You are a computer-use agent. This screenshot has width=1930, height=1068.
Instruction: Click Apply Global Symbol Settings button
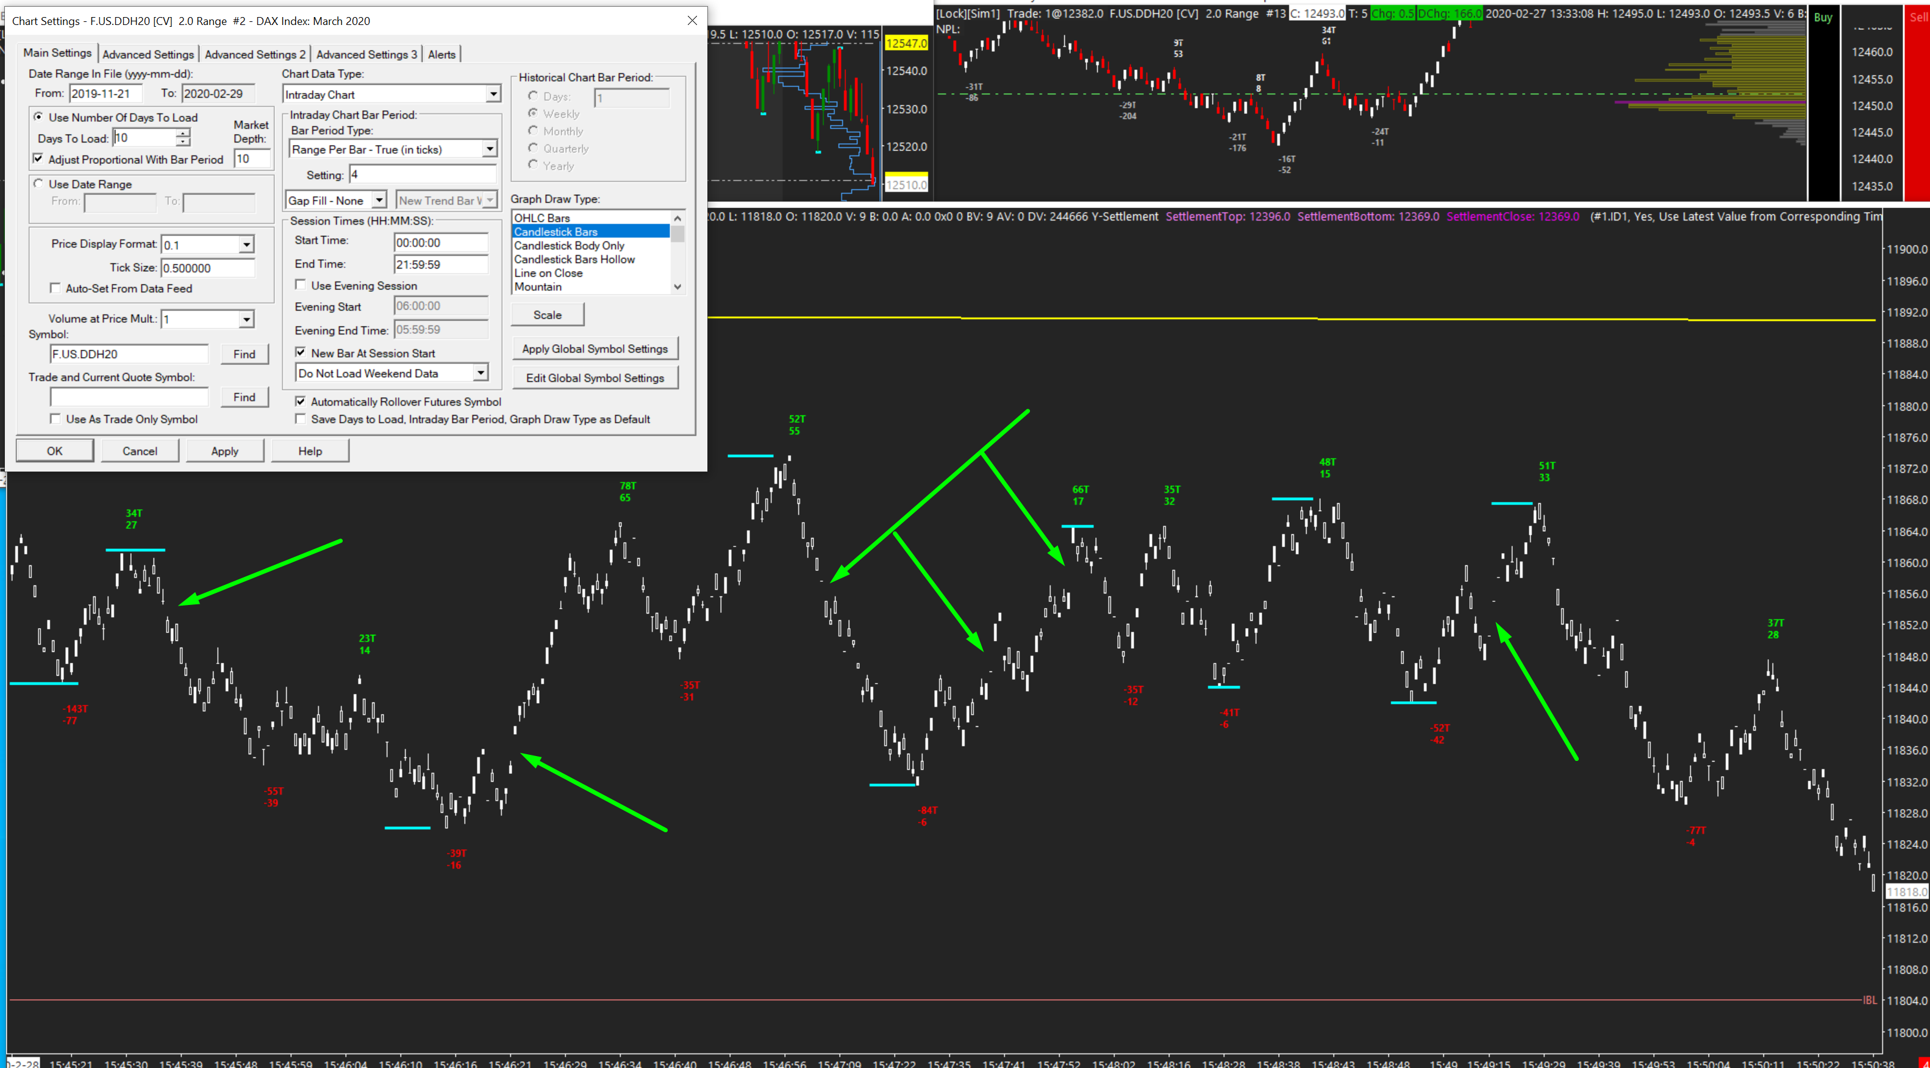click(595, 348)
